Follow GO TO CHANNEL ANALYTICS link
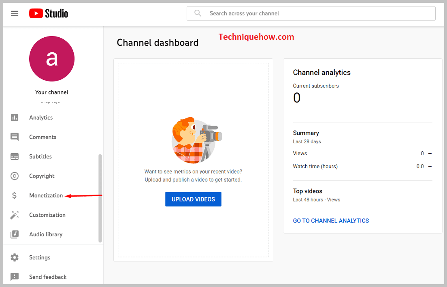This screenshot has width=447, height=287. pos(331,221)
